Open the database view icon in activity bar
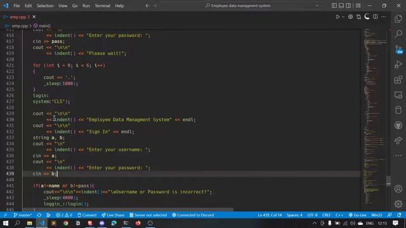The width and height of the screenshot is (406, 228). click(x=398, y=110)
